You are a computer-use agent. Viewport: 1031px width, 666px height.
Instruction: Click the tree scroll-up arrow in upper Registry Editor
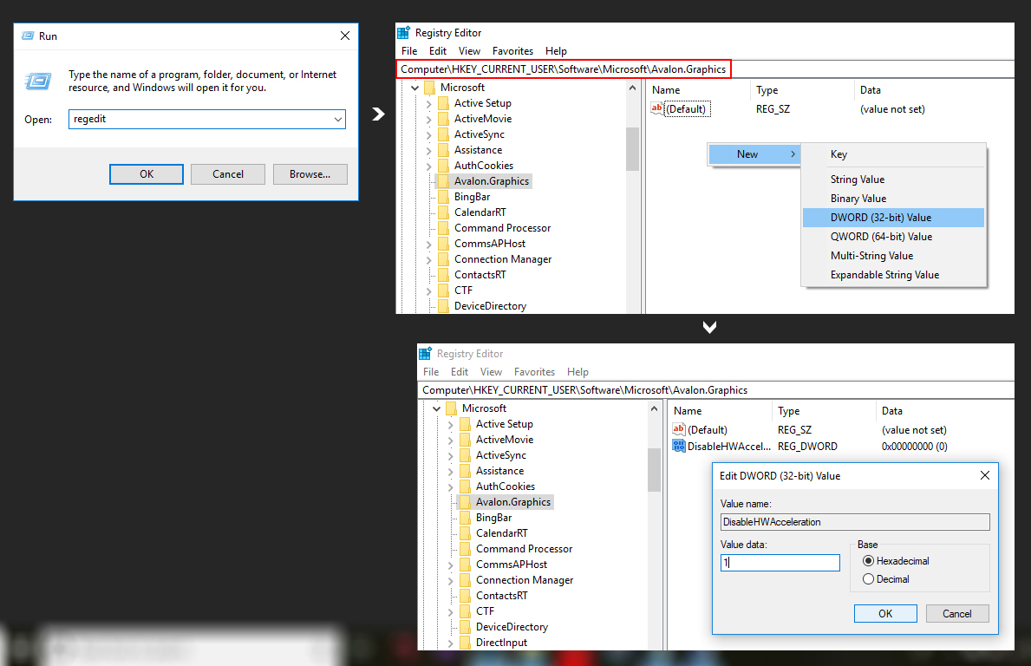pos(632,88)
